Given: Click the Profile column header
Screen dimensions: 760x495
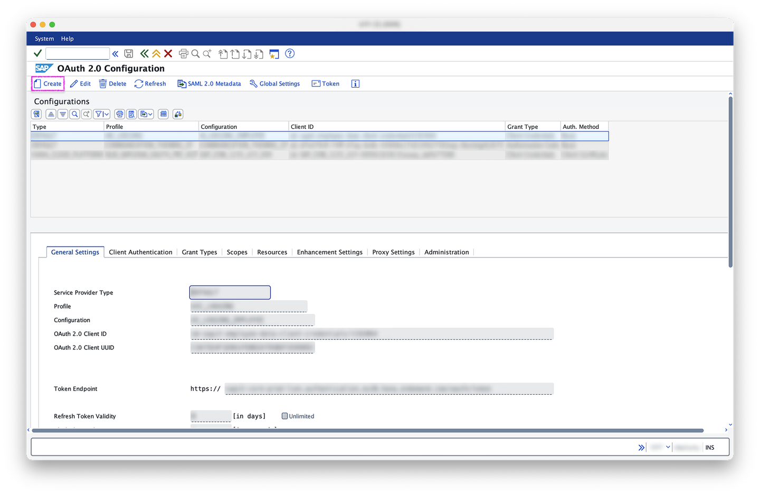Looking at the screenshot, I should tap(151, 127).
